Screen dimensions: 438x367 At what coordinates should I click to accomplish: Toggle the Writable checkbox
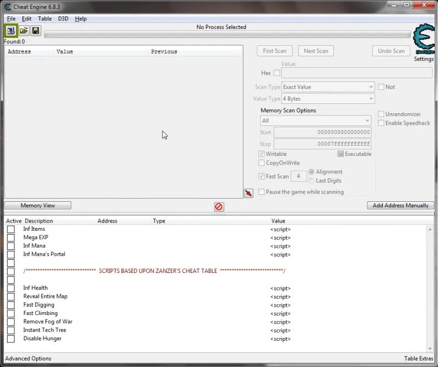tap(262, 154)
